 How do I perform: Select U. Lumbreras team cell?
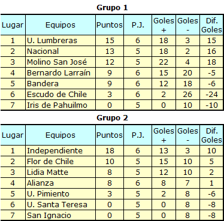60,41
